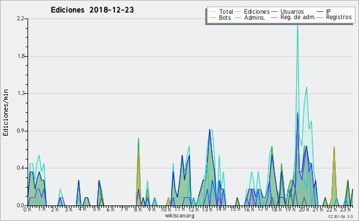Image resolution: width=359 pixels, height=221 pixels.
Task: Click the '8 h' x-axis label
Action: 138,209
